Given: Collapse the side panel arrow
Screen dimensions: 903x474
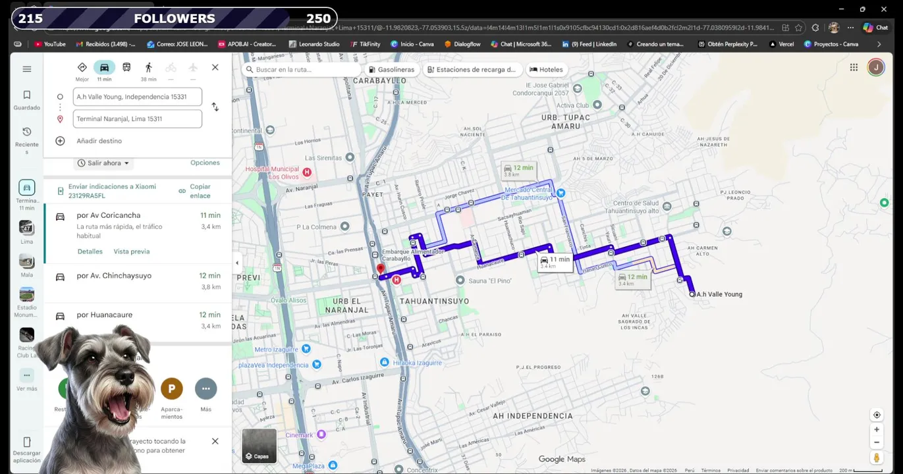Looking at the screenshot, I should click(x=237, y=263).
